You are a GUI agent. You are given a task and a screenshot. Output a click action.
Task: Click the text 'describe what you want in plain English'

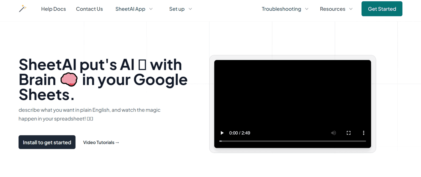(x=64, y=110)
